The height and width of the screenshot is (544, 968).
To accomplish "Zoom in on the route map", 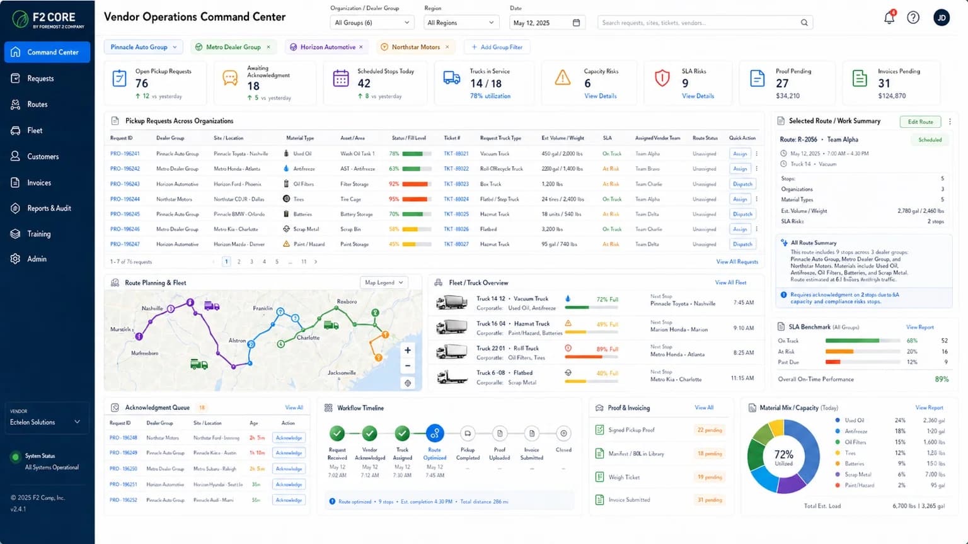I will pyautogui.click(x=408, y=351).
